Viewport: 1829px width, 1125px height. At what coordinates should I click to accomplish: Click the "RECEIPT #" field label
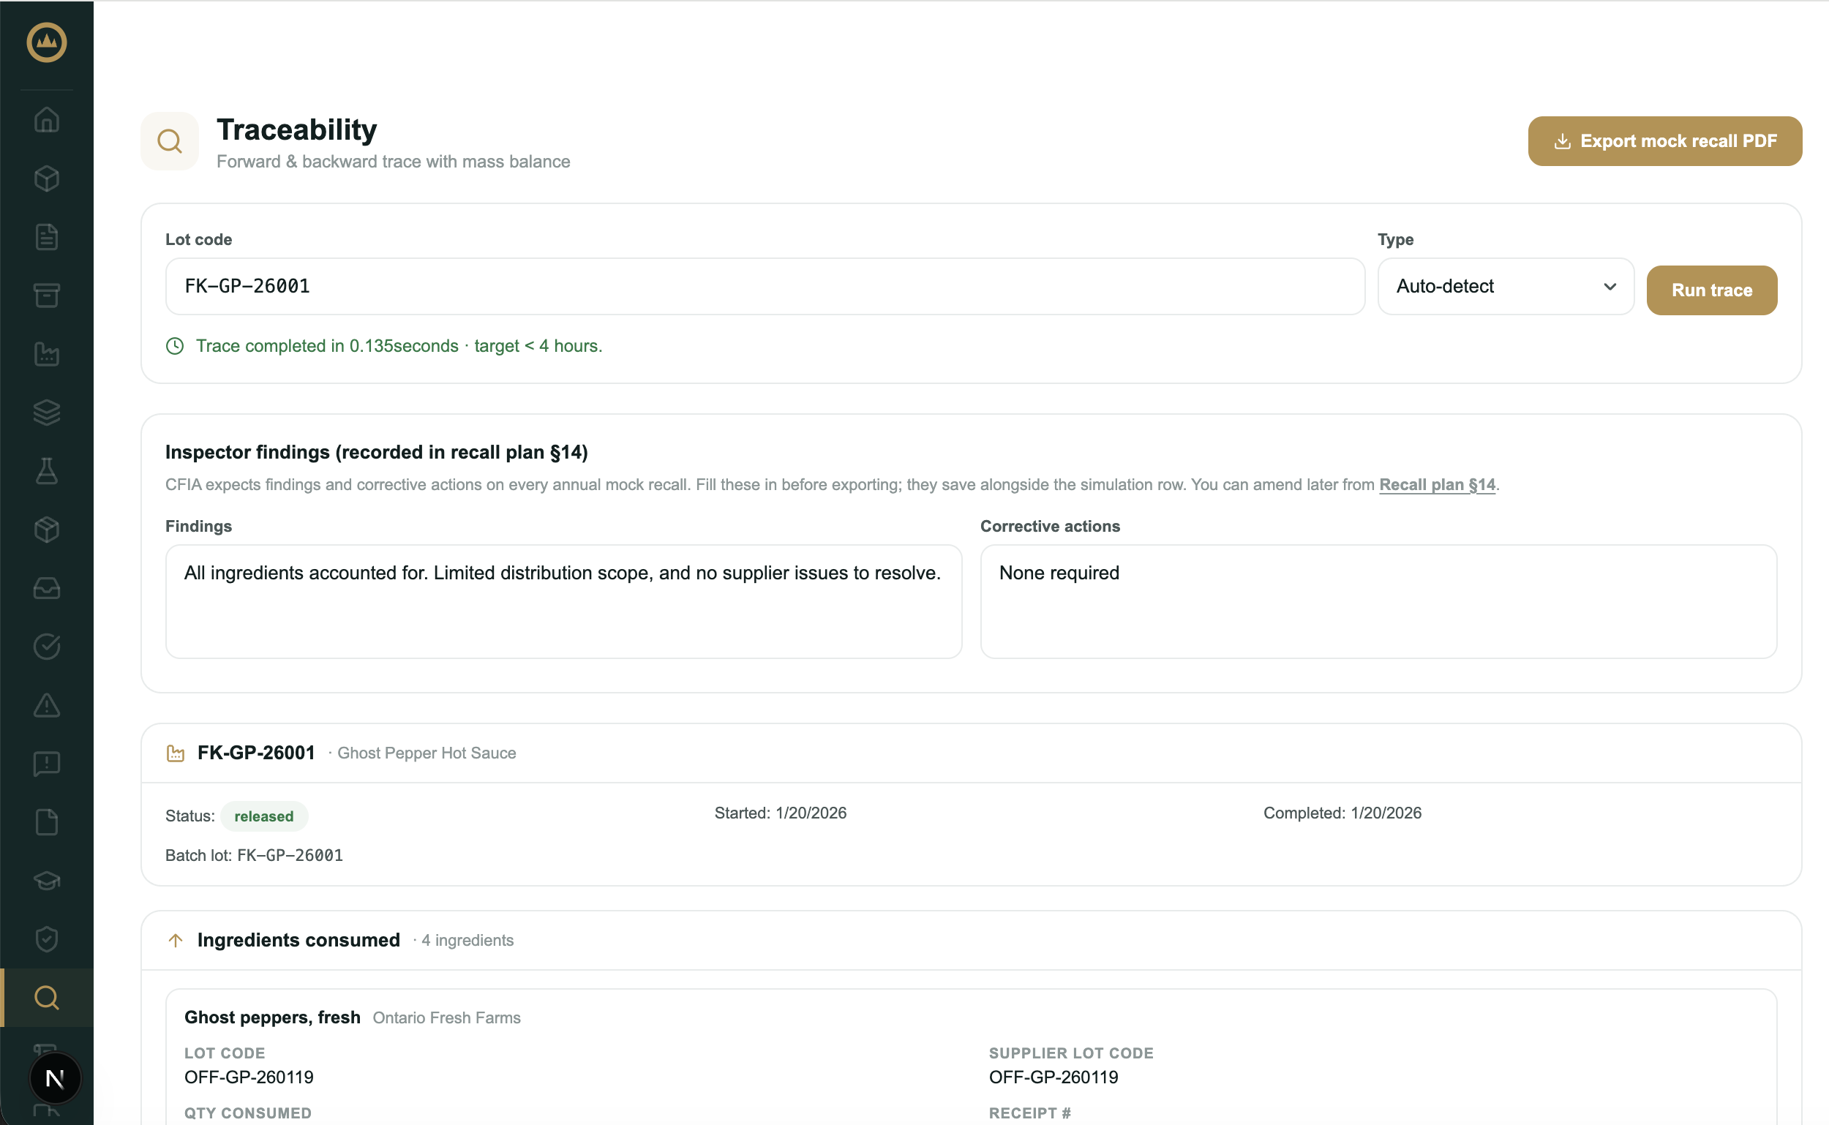point(1030,1113)
